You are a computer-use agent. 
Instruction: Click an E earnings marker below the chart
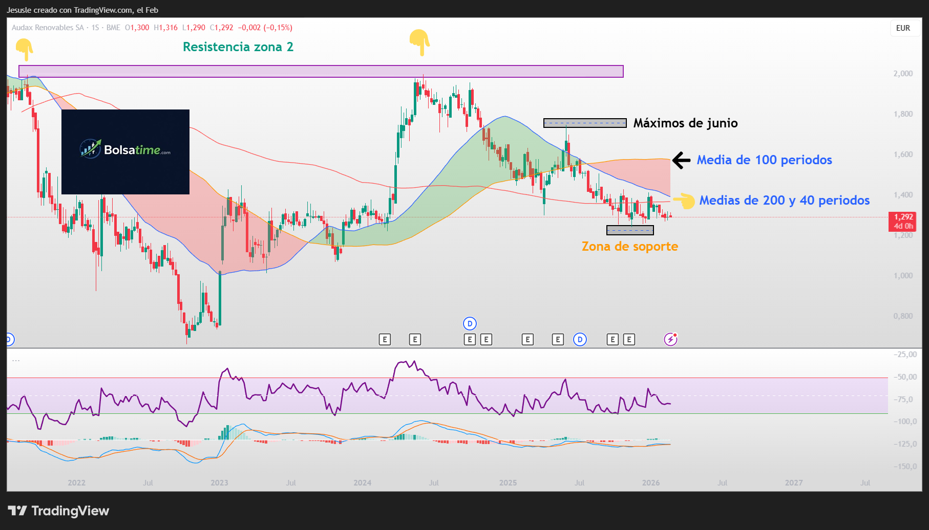click(x=385, y=339)
